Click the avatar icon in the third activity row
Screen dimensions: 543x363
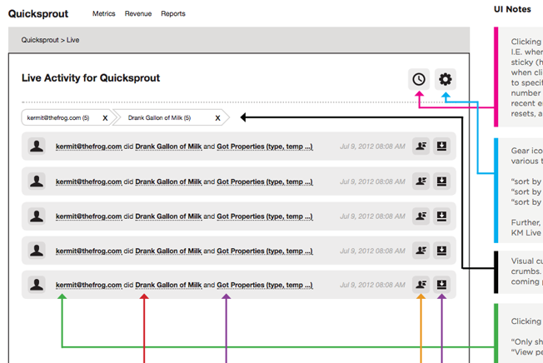[x=37, y=216]
